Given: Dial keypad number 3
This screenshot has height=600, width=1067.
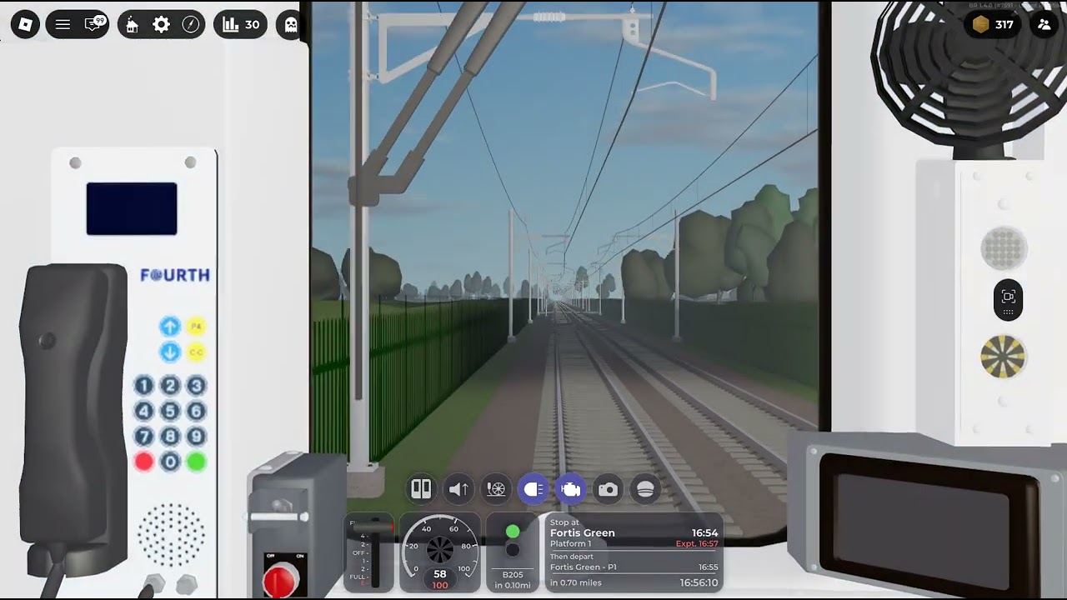Looking at the screenshot, I should [196, 386].
